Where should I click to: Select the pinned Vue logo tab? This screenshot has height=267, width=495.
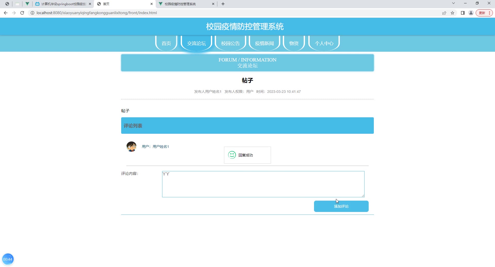27,4
